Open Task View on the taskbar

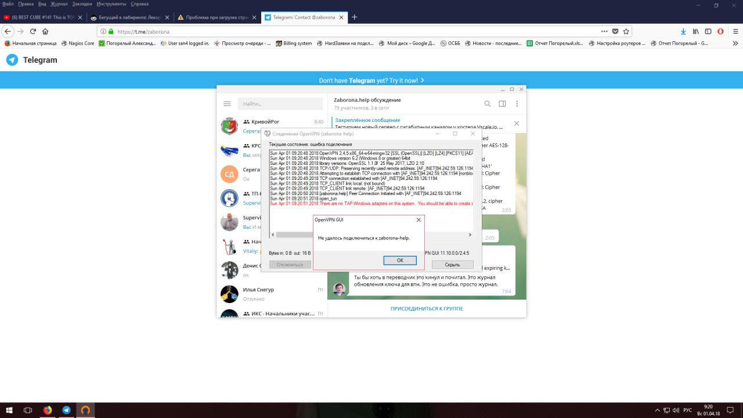[x=27, y=410]
